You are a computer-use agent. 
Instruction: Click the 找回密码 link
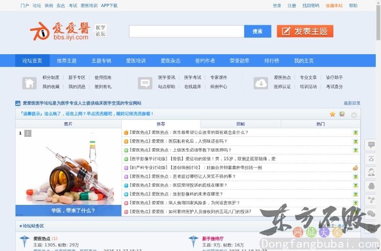point(311,6)
